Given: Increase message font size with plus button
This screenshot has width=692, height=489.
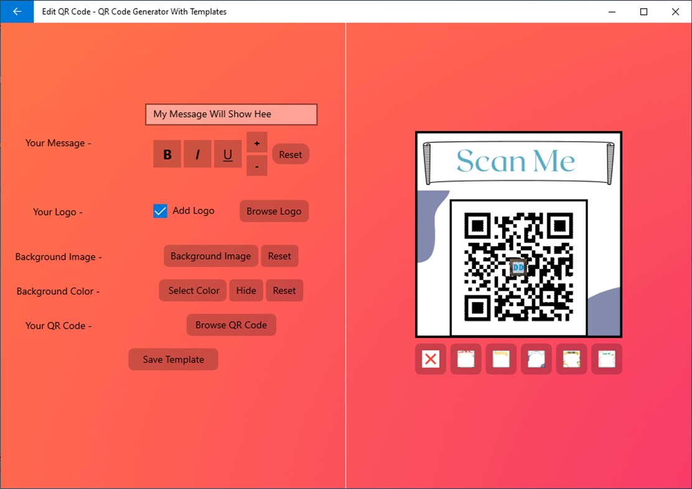Looking at the screenshot, I should [x=257, y=143].
